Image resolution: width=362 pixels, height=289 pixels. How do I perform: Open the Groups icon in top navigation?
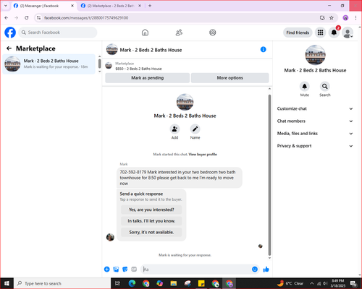click(213, 33)
